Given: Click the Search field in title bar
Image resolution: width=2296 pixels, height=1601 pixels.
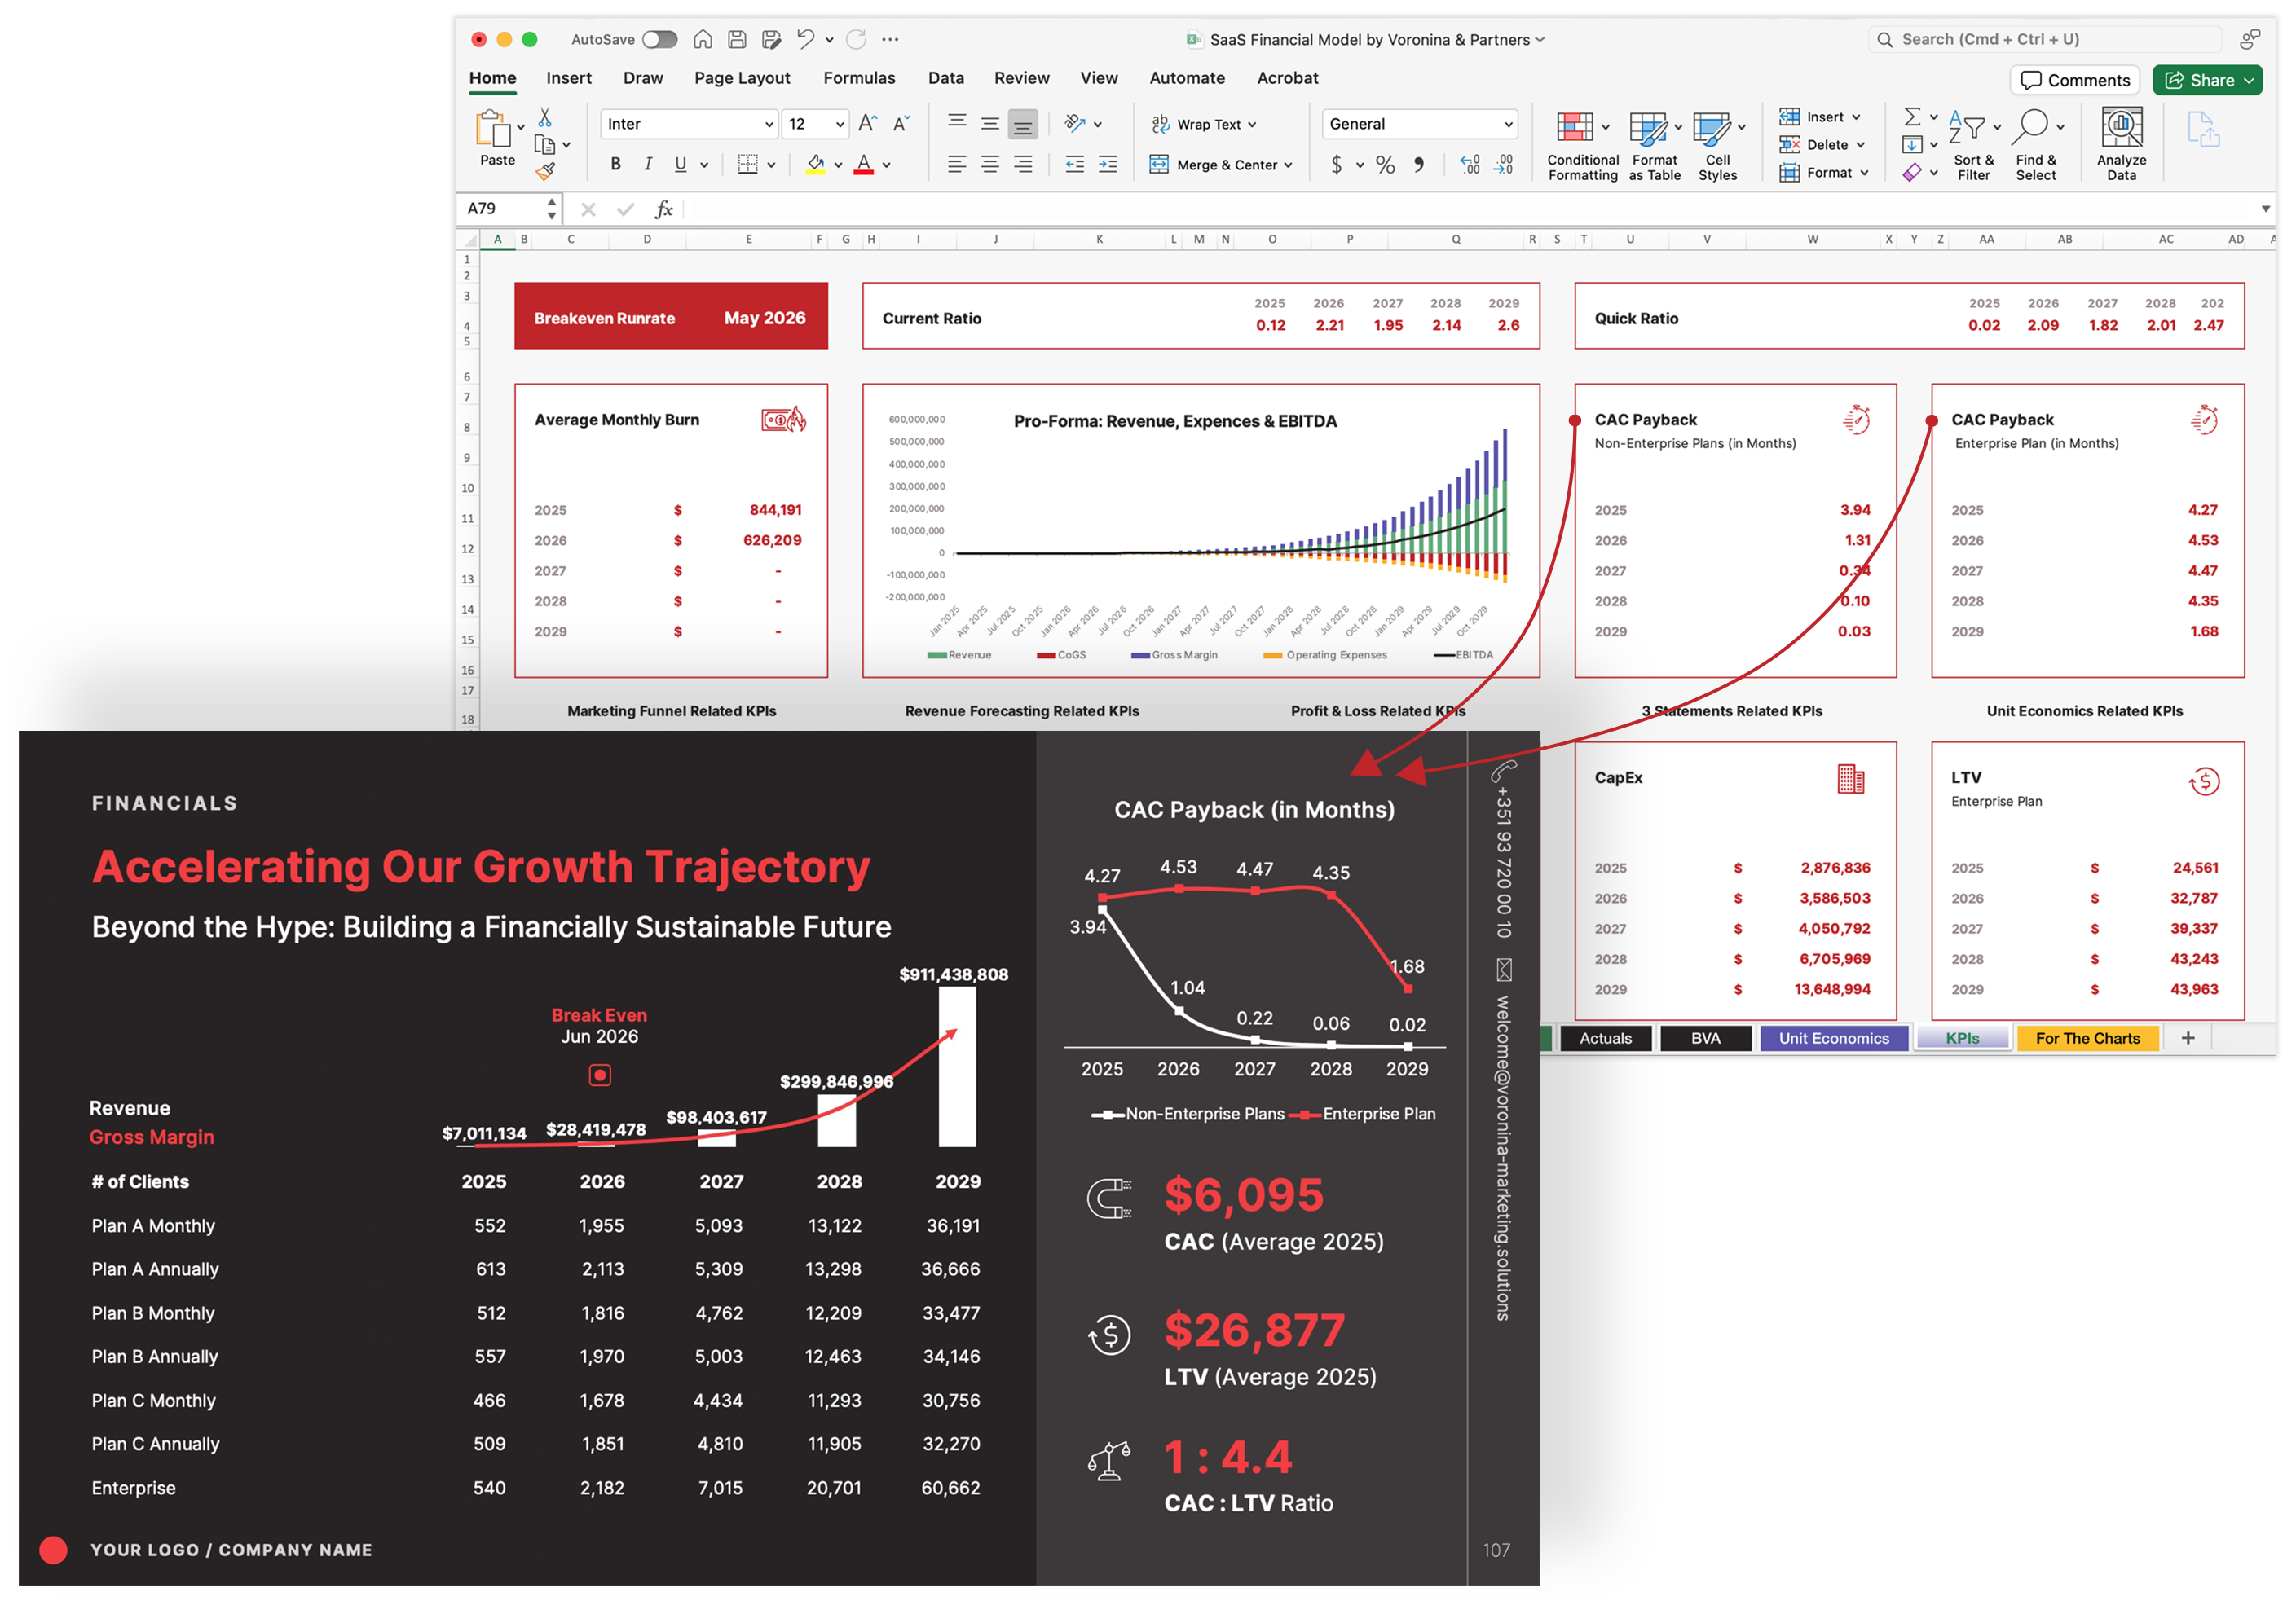Looking at the screenshot, I should (x=2044, y=39).
